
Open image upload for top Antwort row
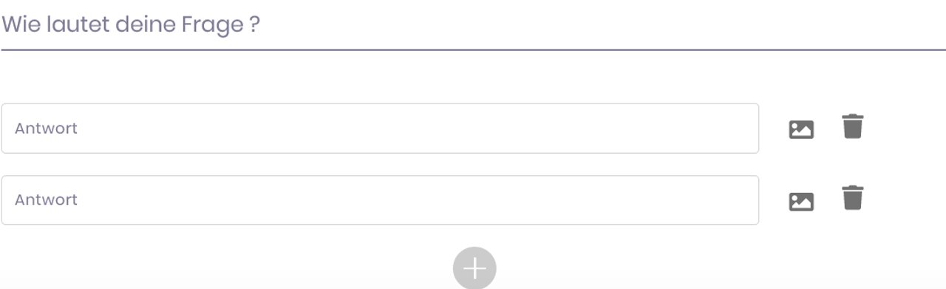[x=801, y=129]
